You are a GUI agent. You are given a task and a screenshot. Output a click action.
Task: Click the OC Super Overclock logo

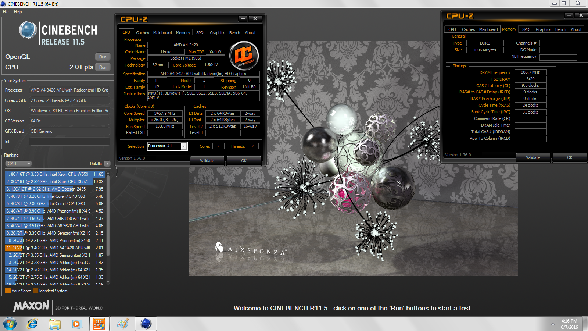click(x=244, y=56)
